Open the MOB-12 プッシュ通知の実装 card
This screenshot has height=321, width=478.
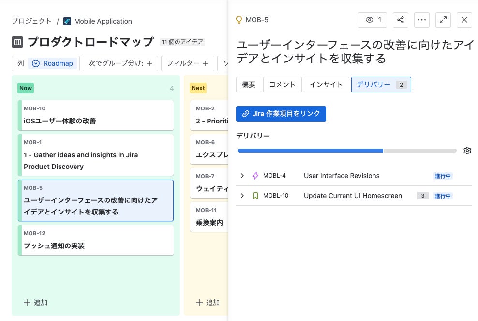pyautogui.click(x=96, y=240)
